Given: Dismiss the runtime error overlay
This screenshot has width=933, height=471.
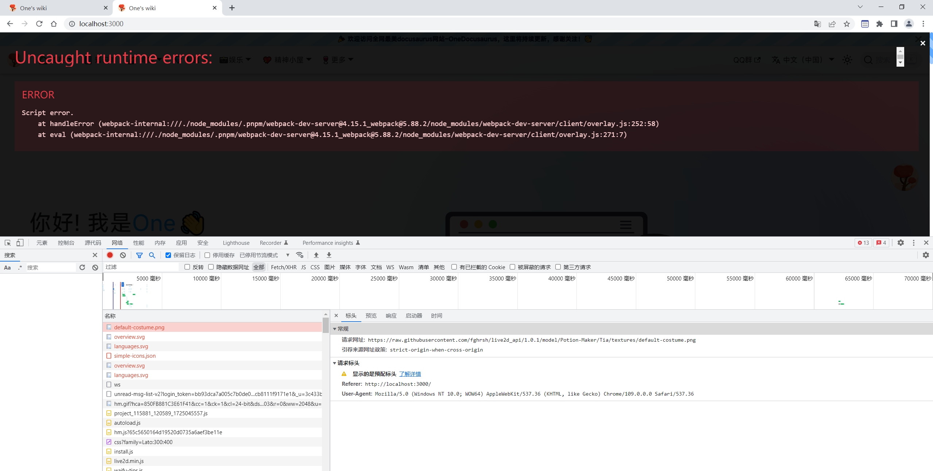Looking at the screenshot, I should [923, 43].
